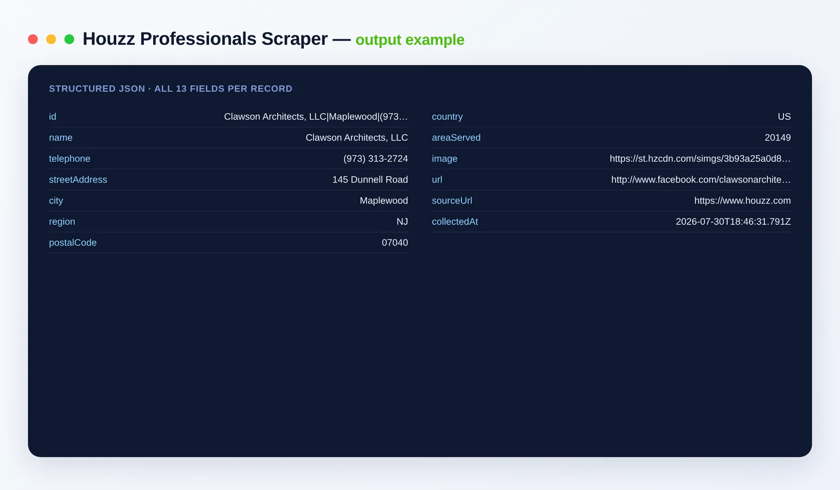The image size is (840, 490).
Task: Select the 'sourceUrl' field label
Action: click(x=452, y=201)
